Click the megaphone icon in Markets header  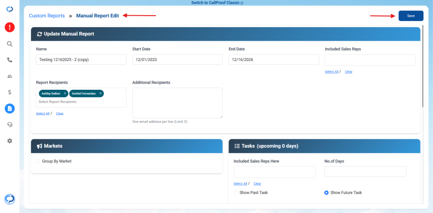40,145
